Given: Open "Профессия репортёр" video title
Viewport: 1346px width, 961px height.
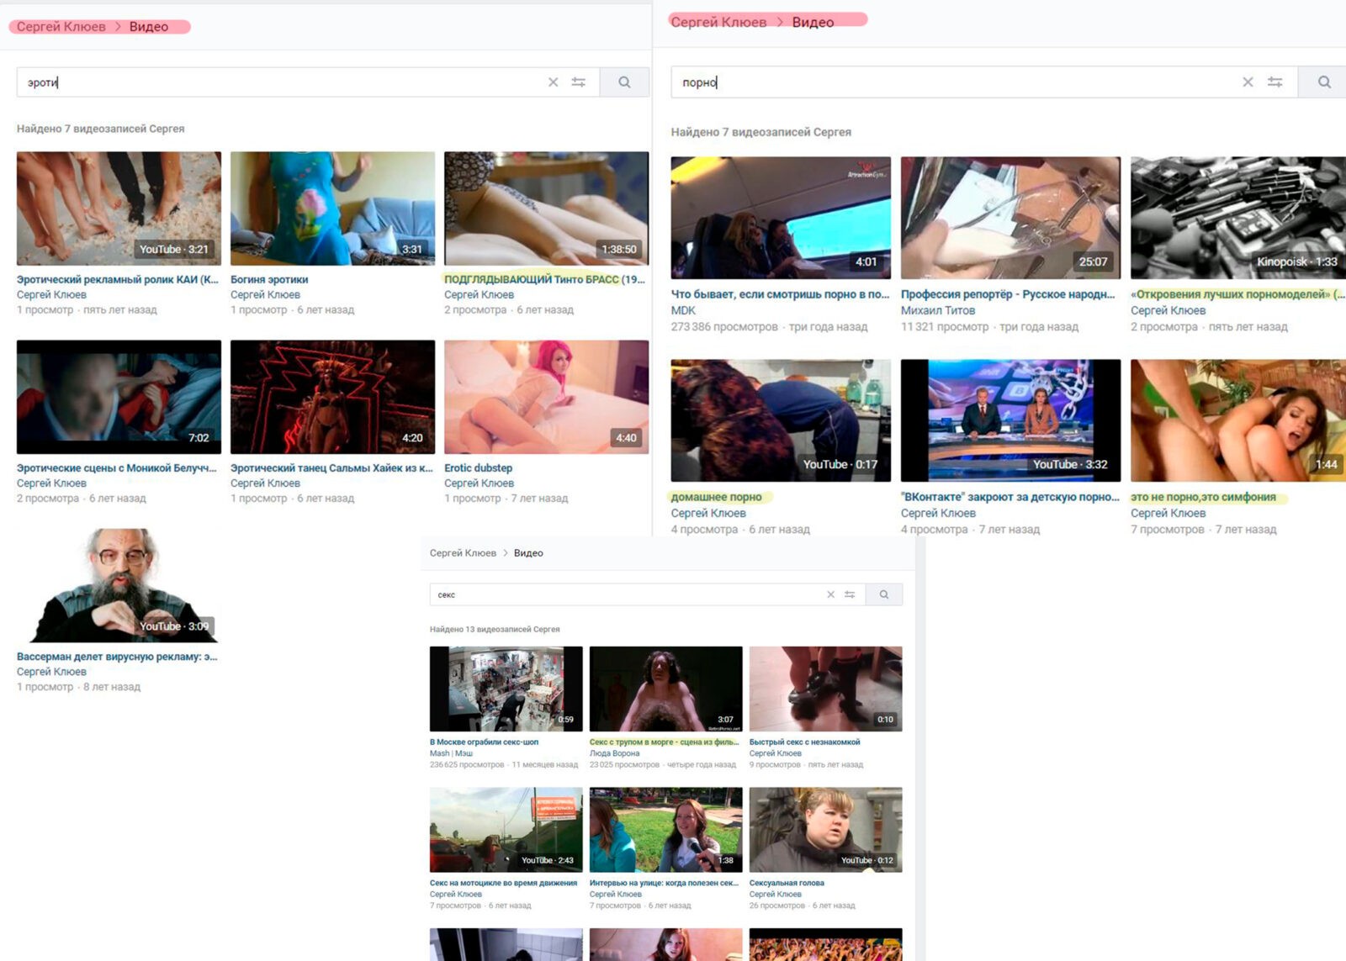Looking at the screenshot, I should pos(1007,294).
